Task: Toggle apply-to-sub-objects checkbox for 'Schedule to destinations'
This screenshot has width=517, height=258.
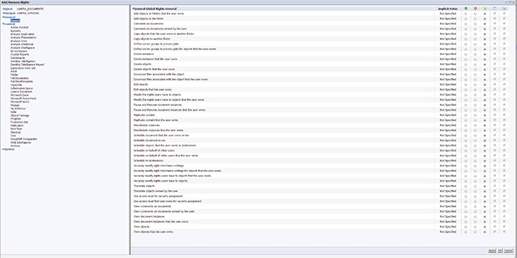Action: pyautogui.click(x=504, y=160)
